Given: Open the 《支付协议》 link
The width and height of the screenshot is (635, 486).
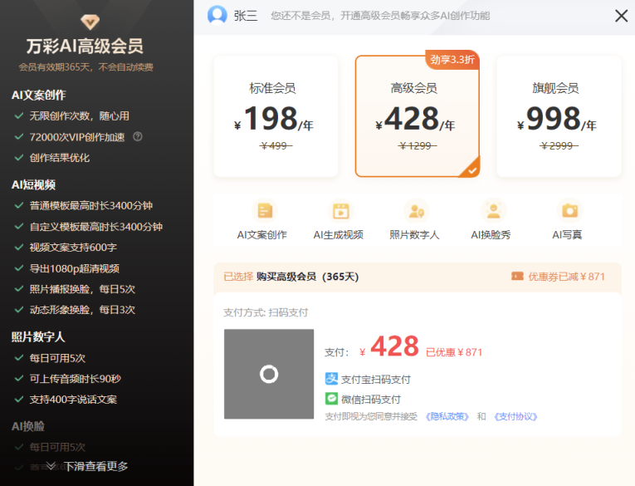Looking at the screenshot, I should pos(515,416).
